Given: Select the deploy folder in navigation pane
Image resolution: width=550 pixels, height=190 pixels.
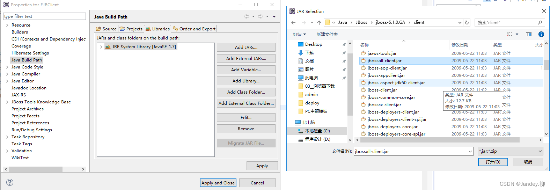Looking at the screenshot, I should click(x=312, y=103).
